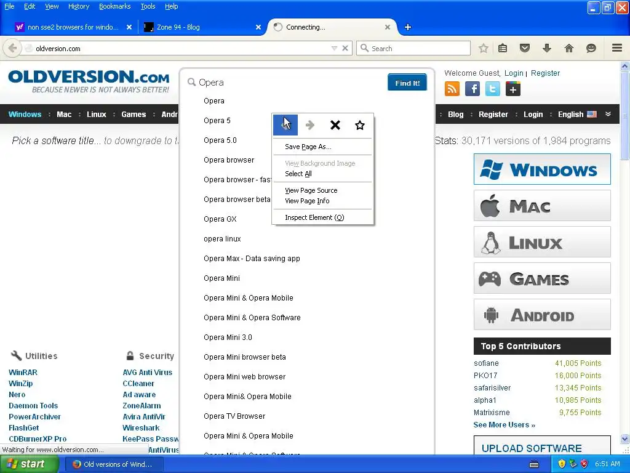This screenshot has height=473, width=630.
Task: Click the Find It! button
Action: pyautogui.click(x=407, y=83)
